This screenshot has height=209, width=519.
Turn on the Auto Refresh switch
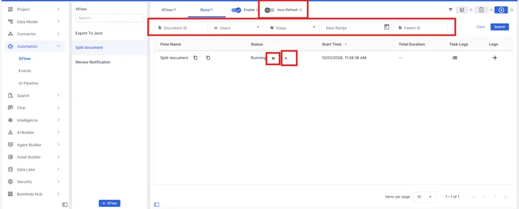pyautogui.click(x=269, y=10)
